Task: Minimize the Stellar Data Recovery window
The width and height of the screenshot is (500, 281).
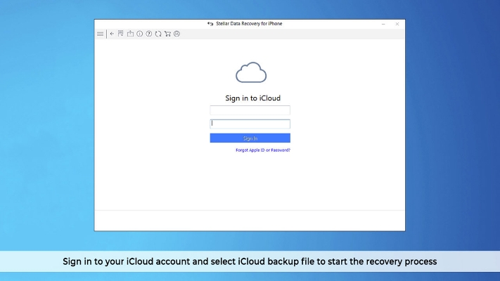Action: click(x=383, y=24)
